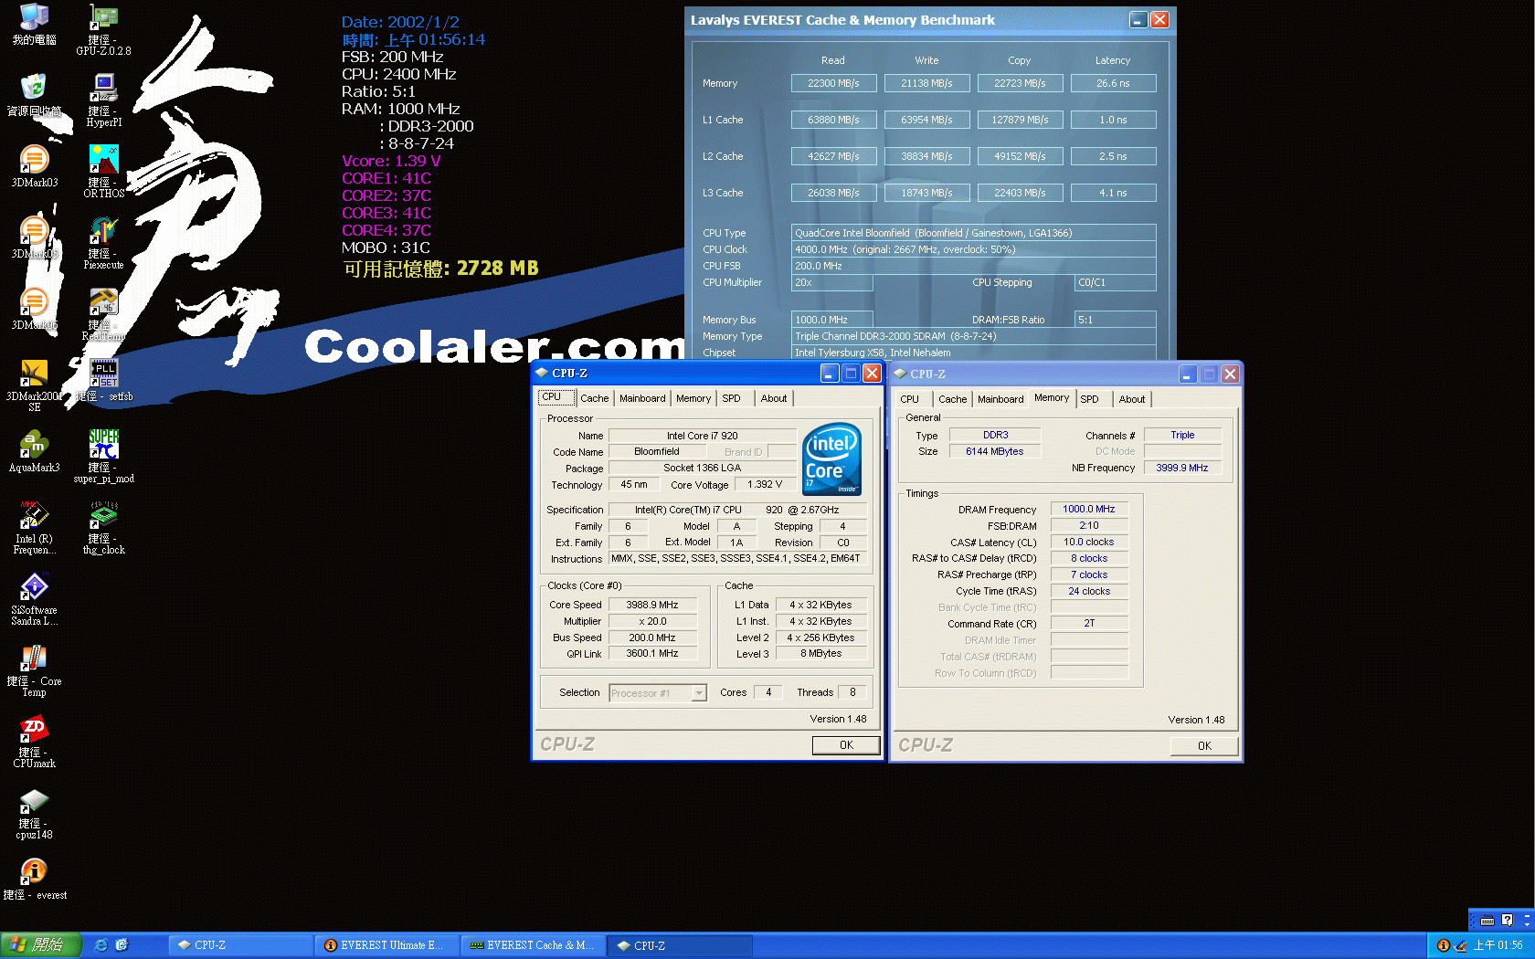This screenshot has width=1535, height=959.
Task: Open SPD tab in left CPU-Z window
Action: [731, 398]
